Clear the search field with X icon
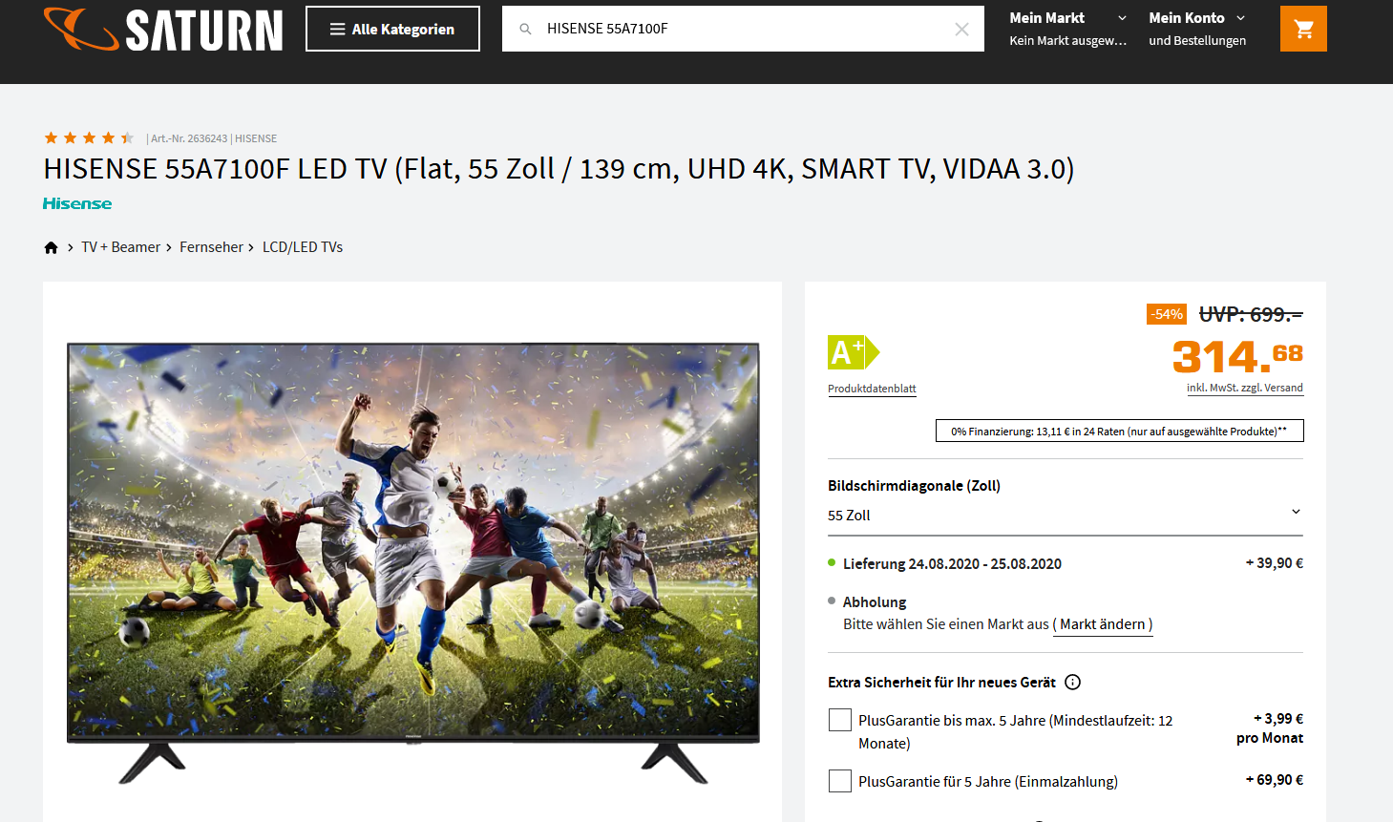This screenshot has height=822, width=1393. tap(961, 29)
